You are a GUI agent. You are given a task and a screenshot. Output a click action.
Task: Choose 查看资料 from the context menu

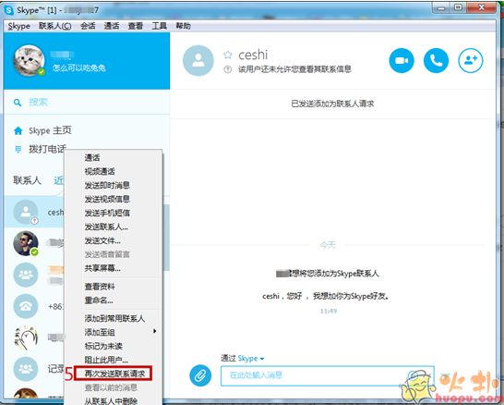tap(114, 287)
